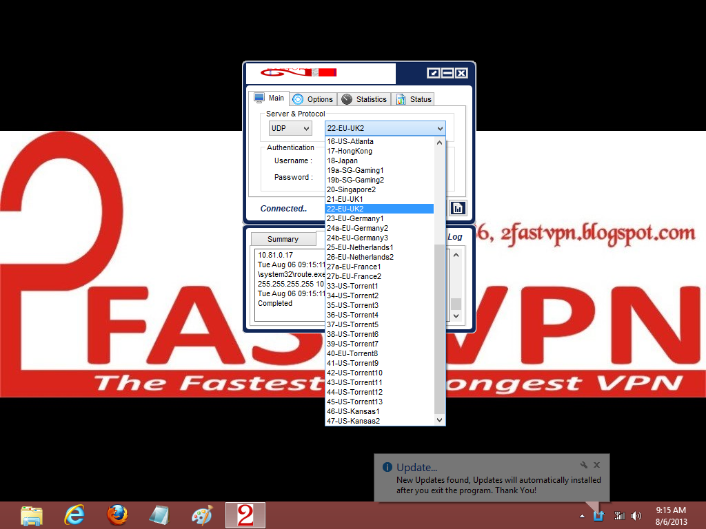
Task: Select 24a-EU-Germany2 server
Action: [379, 228]
